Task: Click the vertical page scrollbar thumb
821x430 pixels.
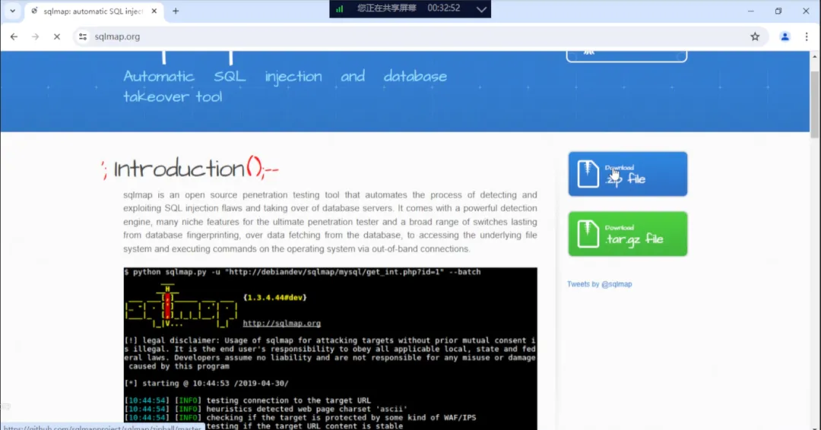Action: (814, 105)
